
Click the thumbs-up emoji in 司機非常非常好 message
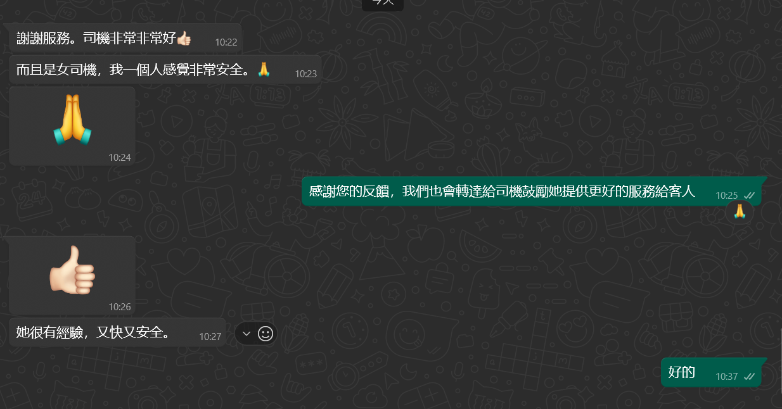(184, 38)
